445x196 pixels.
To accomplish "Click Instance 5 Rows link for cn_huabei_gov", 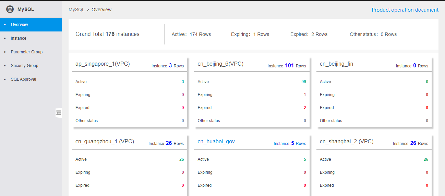I will click(290, 143).
